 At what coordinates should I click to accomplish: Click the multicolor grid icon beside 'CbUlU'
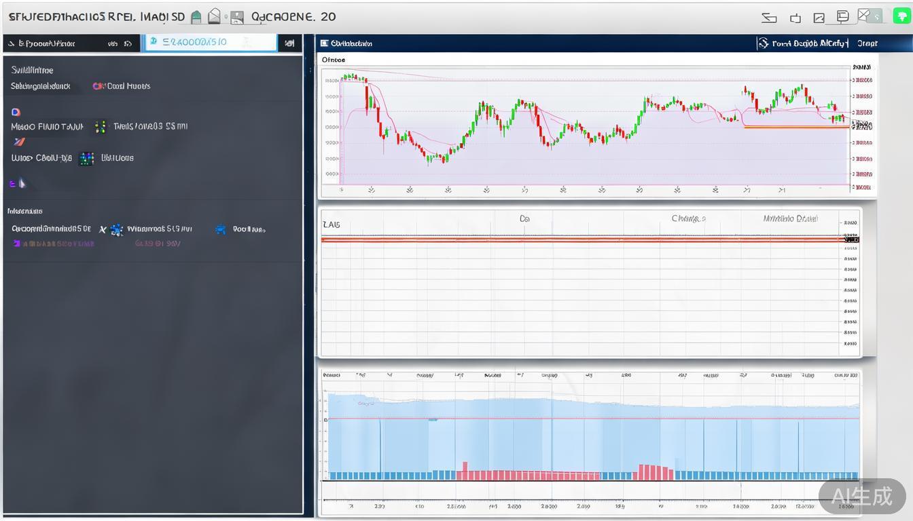[86, 158]
